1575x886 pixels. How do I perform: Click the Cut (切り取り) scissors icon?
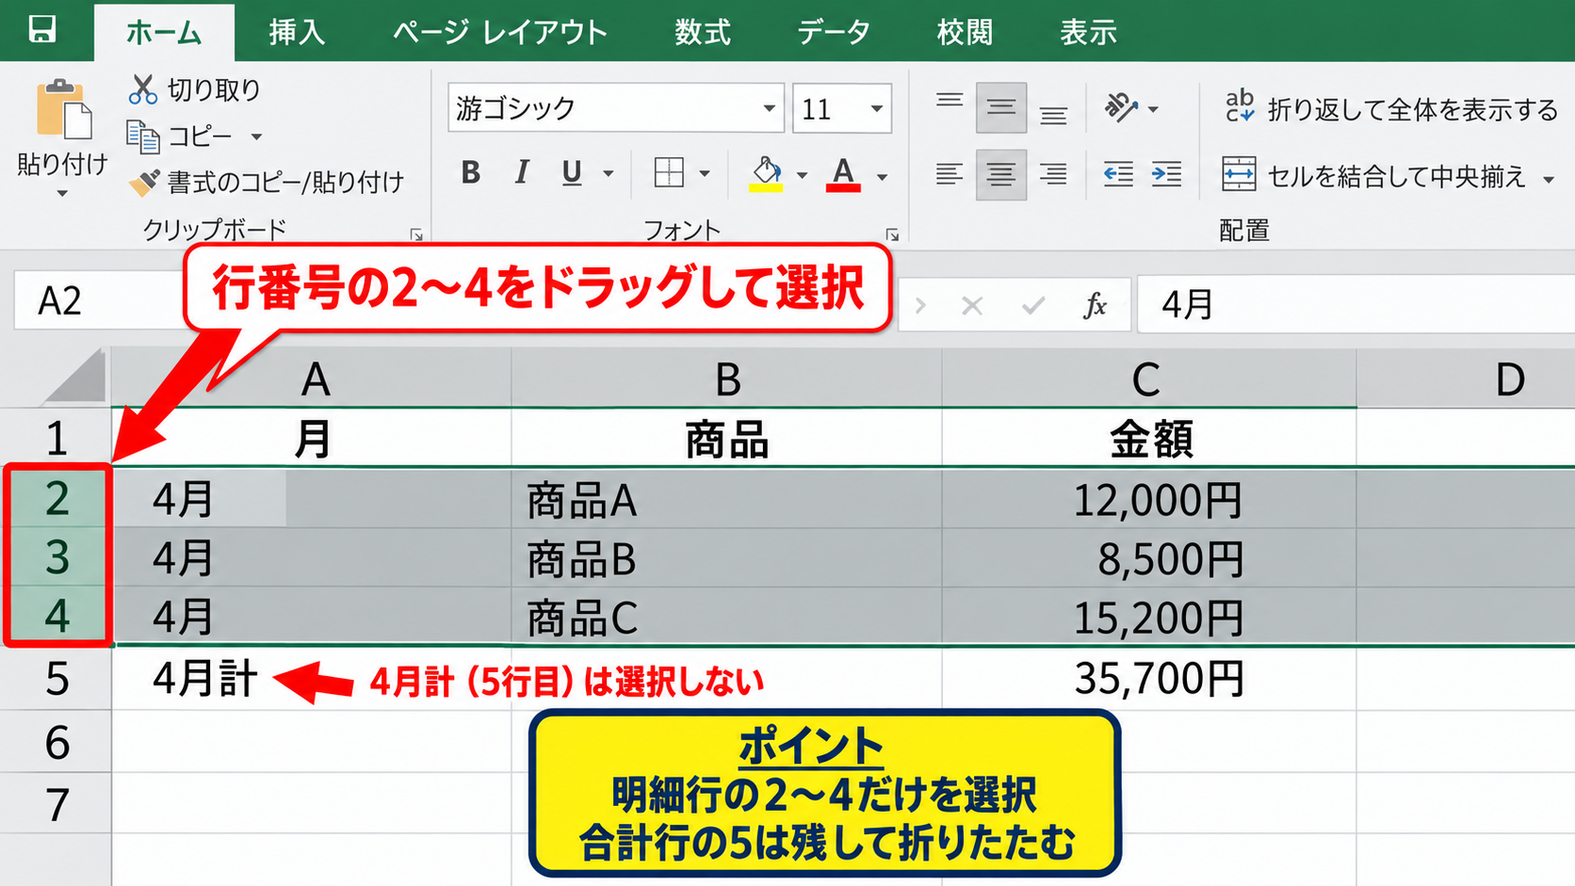(143, 89)
